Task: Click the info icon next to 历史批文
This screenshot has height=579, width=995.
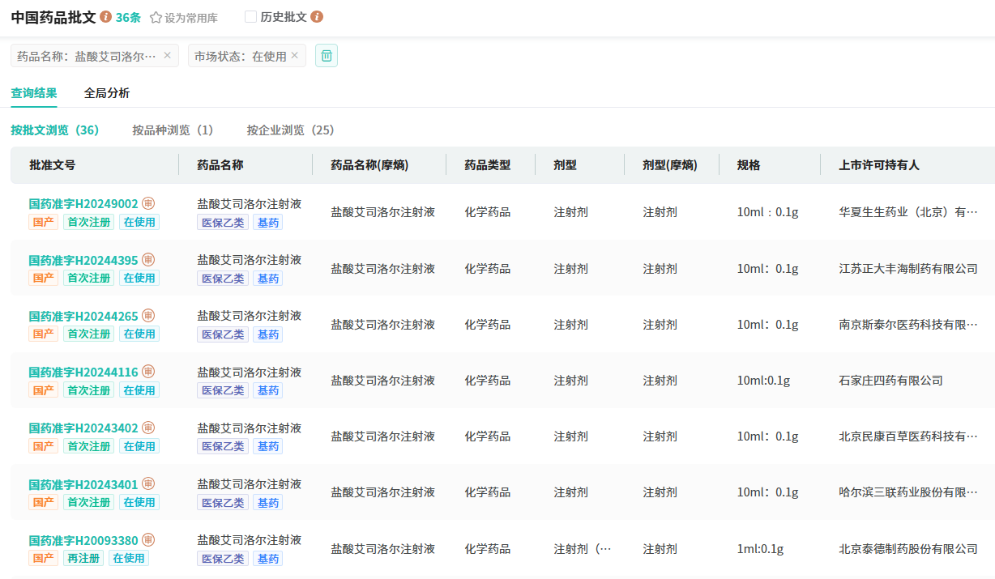Action: pyautogui.click(x=317, y=17)
